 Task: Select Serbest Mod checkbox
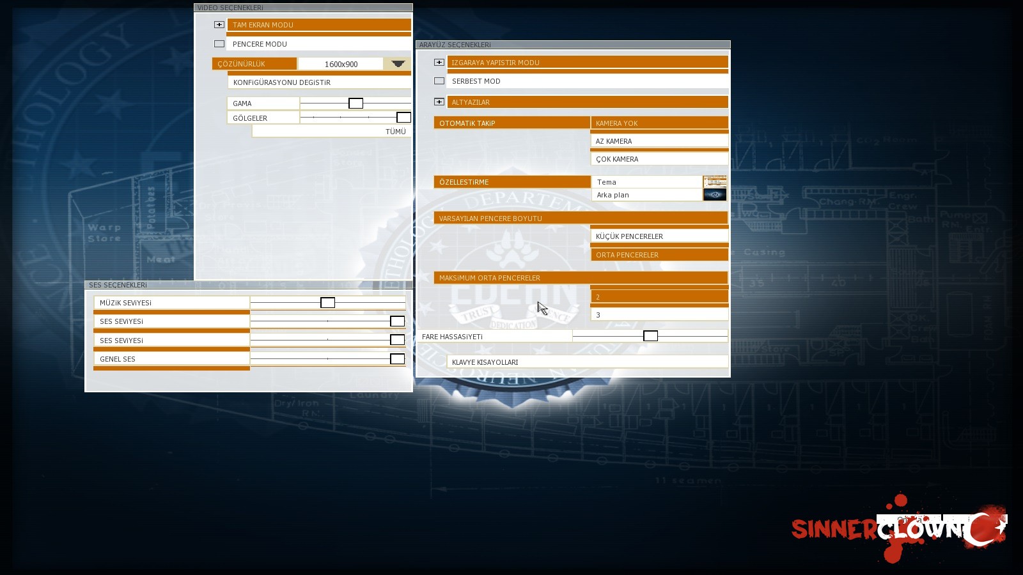(x=439, y=81)
